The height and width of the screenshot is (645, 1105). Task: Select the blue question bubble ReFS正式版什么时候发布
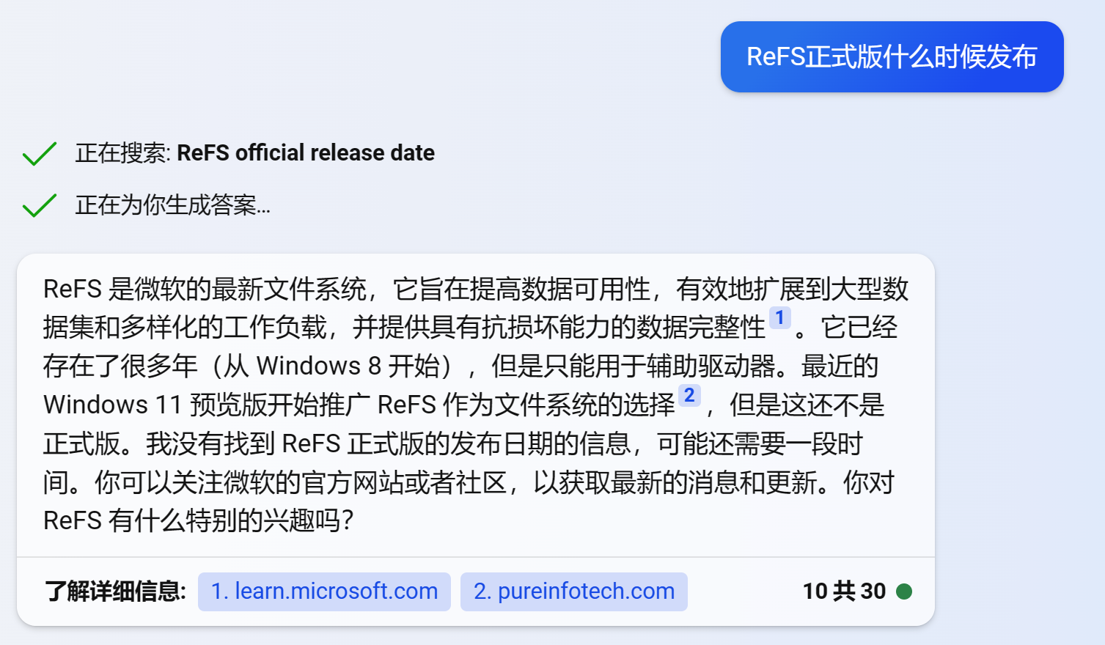pyautogui.click(x=891, y=56)
